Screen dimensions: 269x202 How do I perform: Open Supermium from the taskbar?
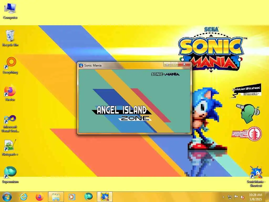click(88, 196)
